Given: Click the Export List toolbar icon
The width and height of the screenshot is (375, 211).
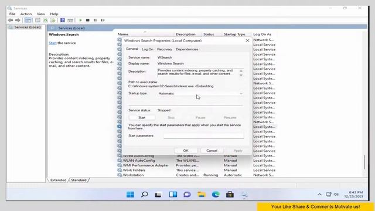Looking at the screenshot, I should (x=53, y=21).
